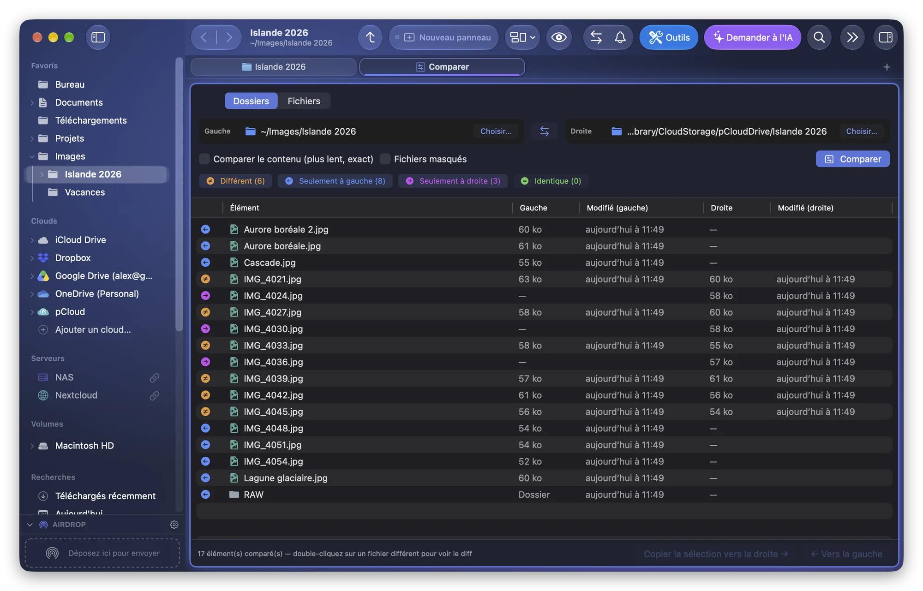Click the right-only icon on IMG_4024.jpg row

point(206,296)
